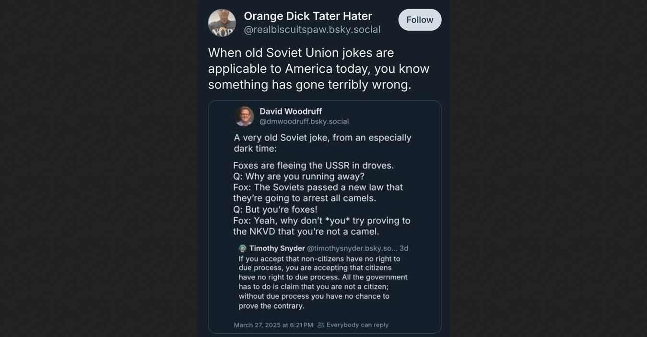Follow Orange Dick Tater Hater
This screenshot has height=337, width=647.
coord(420,20)
